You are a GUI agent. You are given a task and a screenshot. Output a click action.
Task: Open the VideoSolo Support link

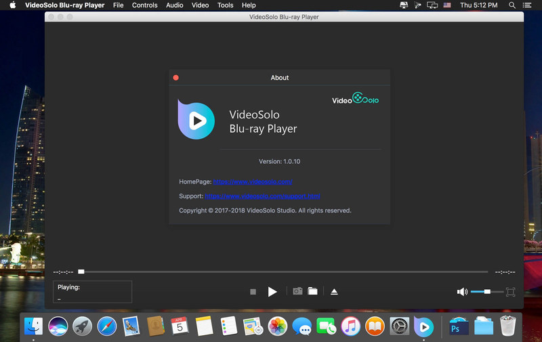(262, 196)
